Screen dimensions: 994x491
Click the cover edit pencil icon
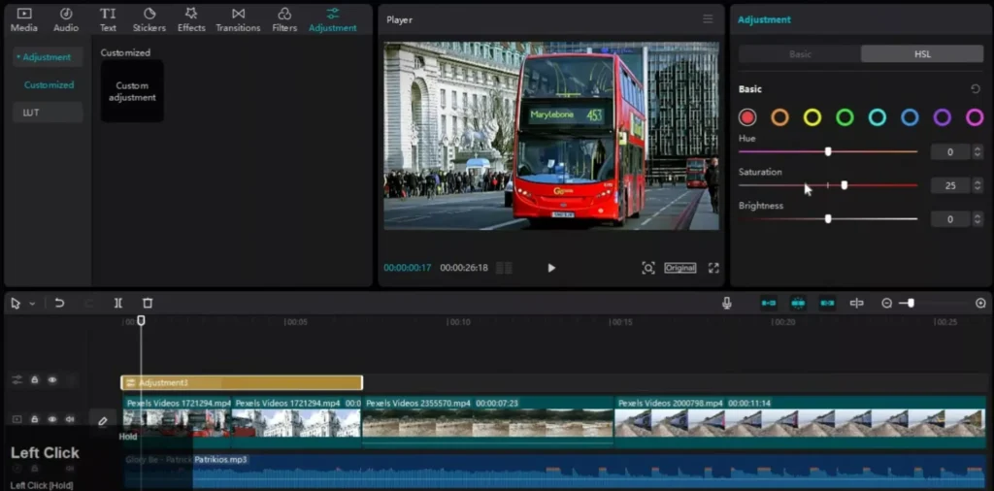pos(103,421)
